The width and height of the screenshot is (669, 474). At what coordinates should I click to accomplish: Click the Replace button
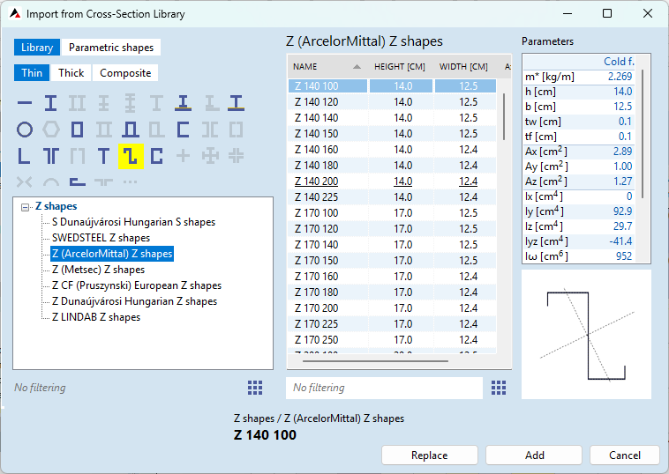pos(430,455)
